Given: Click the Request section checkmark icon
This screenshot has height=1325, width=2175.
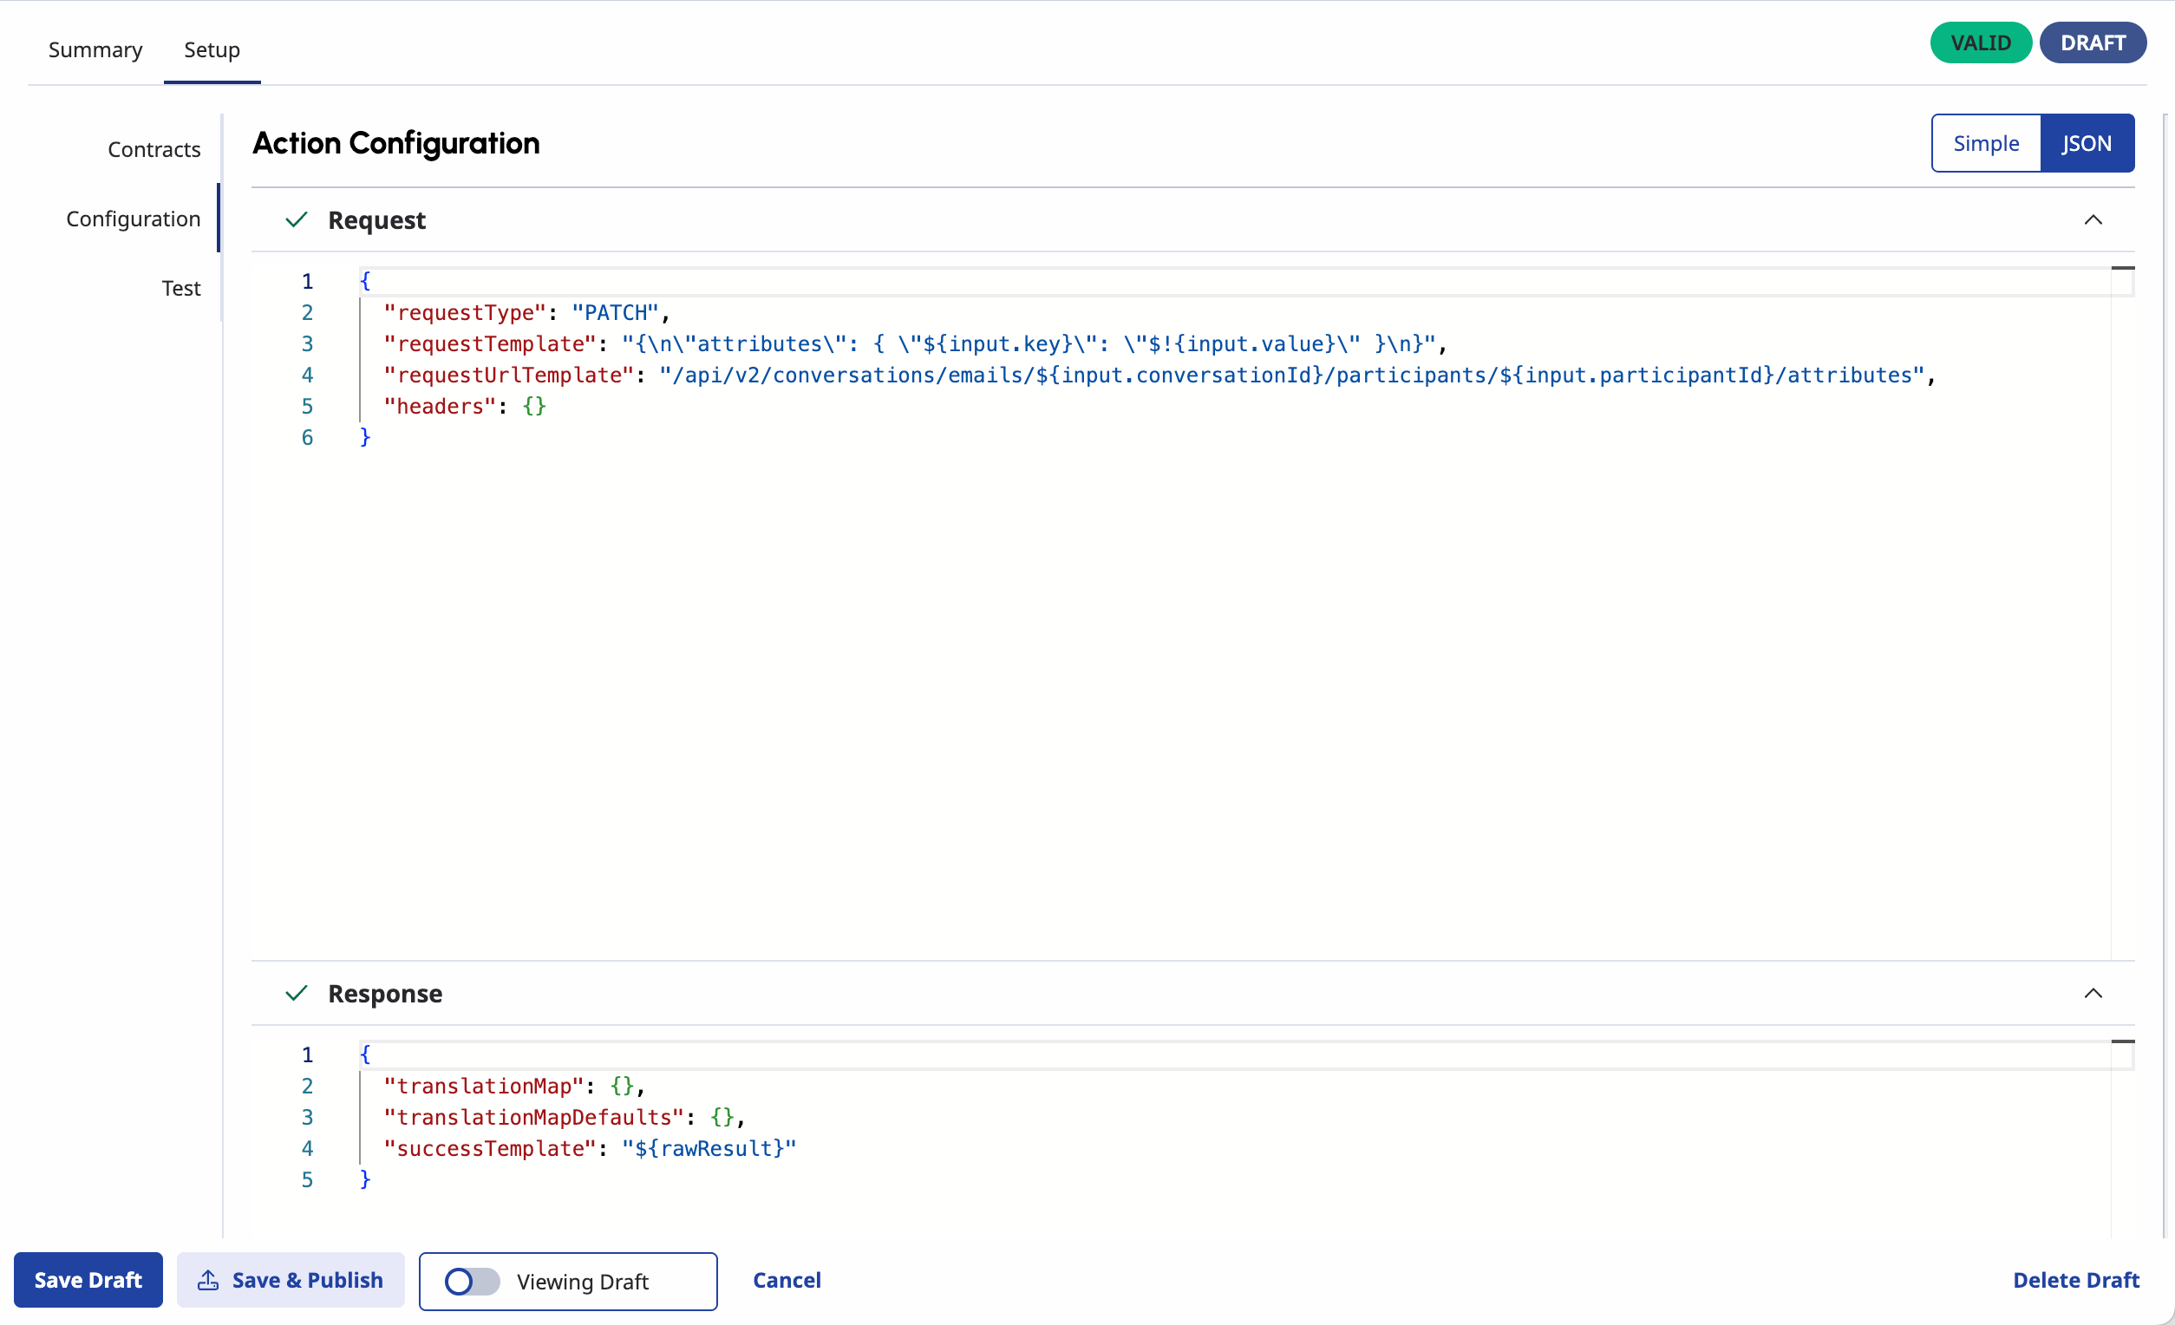Looking at the screenshot, I should tap(297, 219).
